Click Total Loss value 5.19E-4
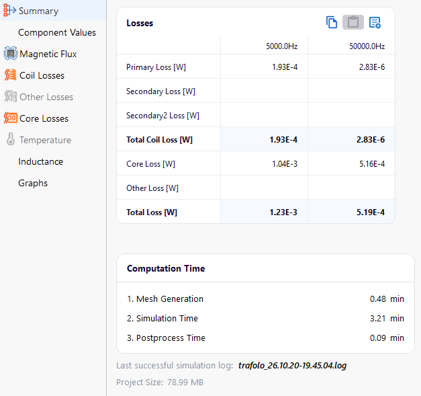 (371, 212)
